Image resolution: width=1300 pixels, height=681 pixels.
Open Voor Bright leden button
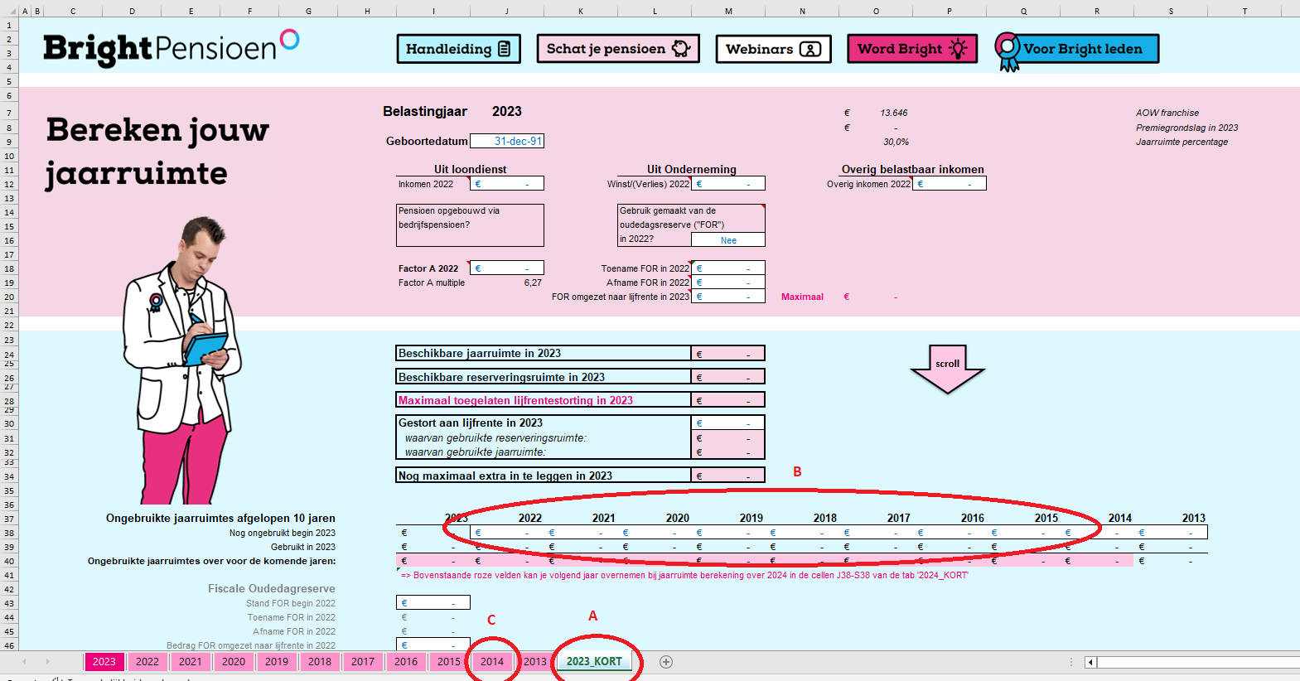[1077, 50]
